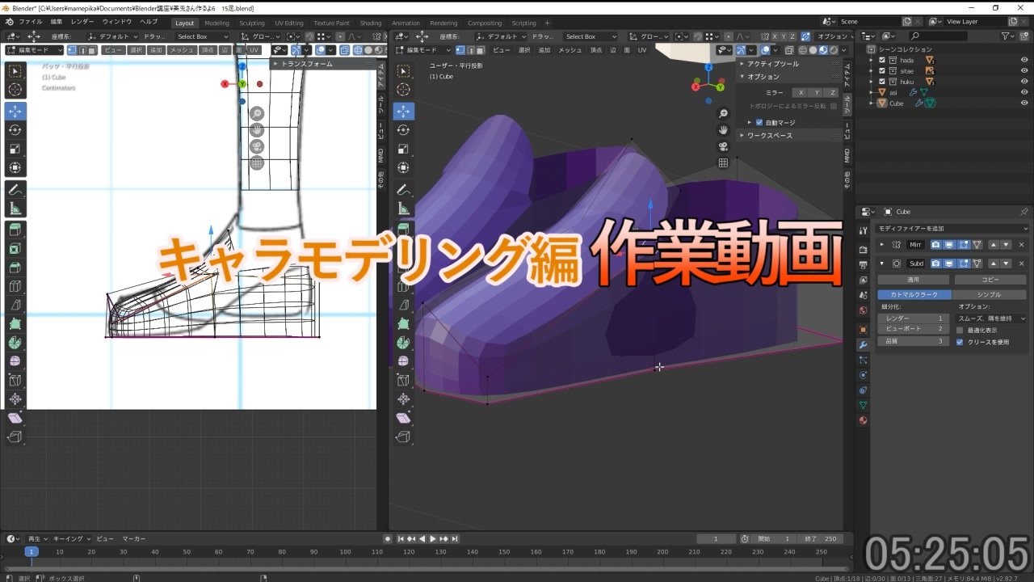
Task: Expand the Mirror modifier panel
Action: (x=882, y=245)
